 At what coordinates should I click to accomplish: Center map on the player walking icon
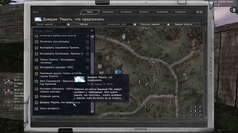point(196,111)
